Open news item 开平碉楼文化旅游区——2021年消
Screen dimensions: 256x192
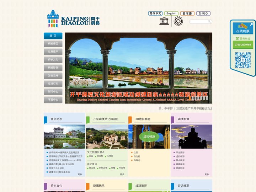coord(65,160)
